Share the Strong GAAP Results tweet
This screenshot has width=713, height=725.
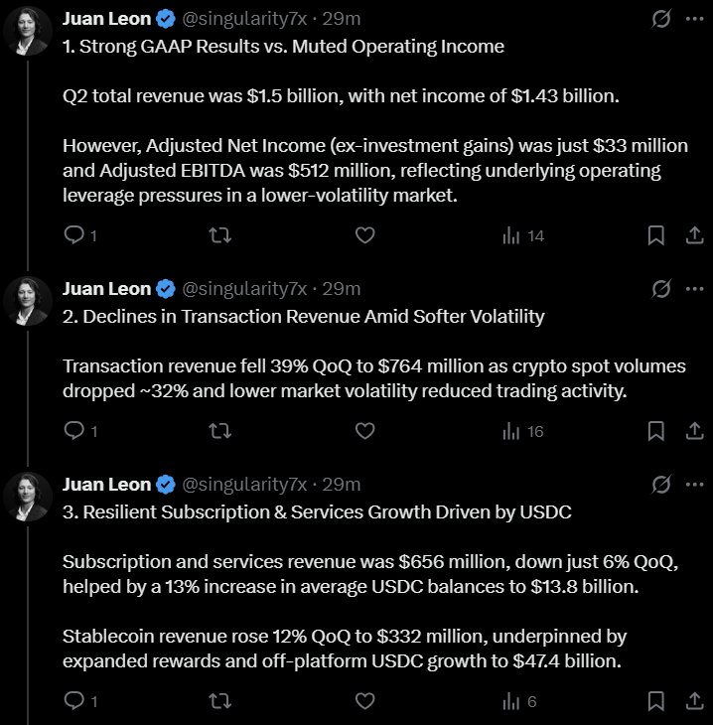pyautogui.click(x=695, y=235)
